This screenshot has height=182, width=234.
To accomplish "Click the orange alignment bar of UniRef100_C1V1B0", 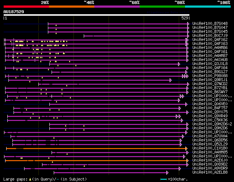I will 97,149.
